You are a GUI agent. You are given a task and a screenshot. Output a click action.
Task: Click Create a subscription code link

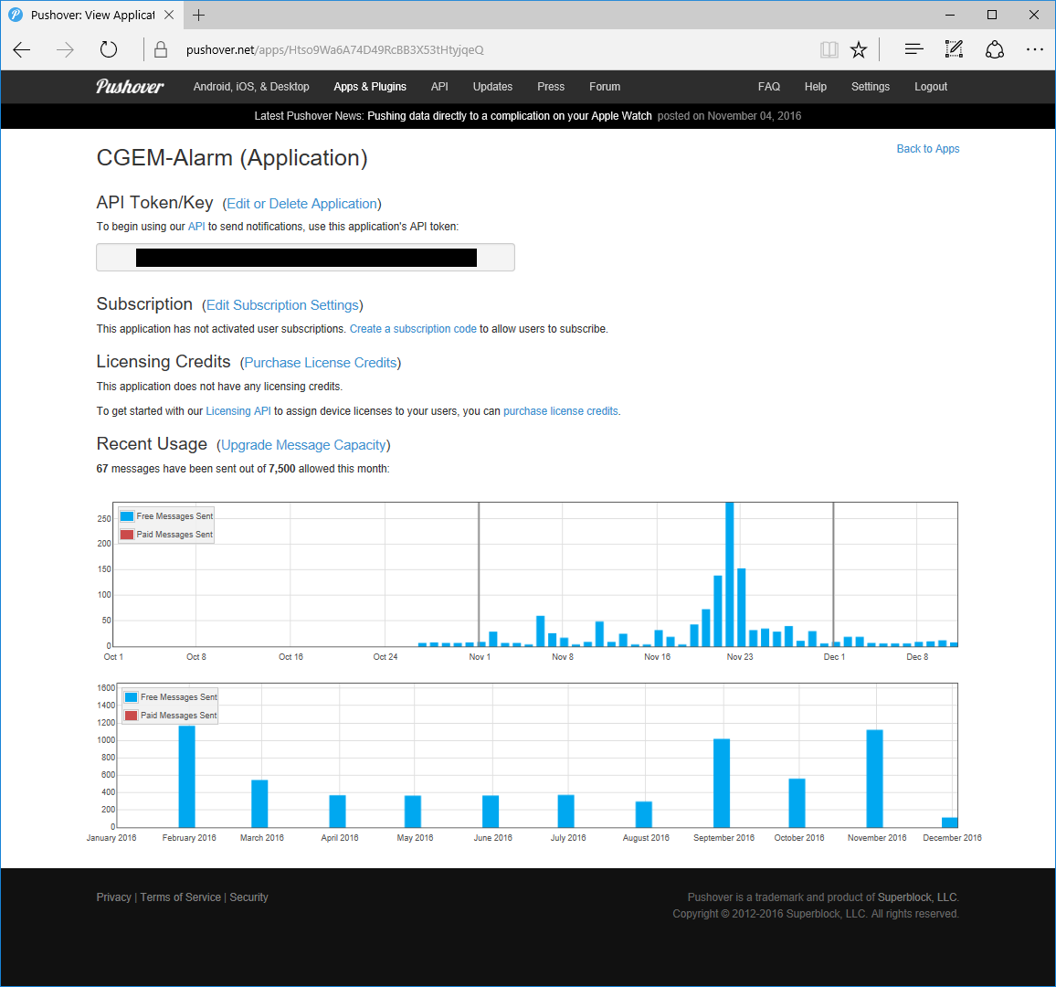pos(413,329)
